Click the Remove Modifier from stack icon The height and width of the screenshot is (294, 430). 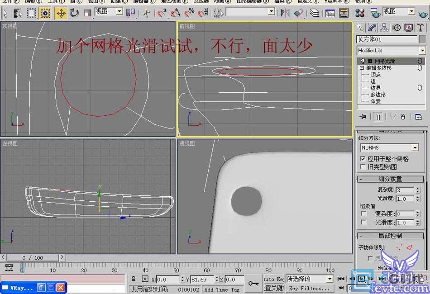pyautogui.click(x=403, y=117)
